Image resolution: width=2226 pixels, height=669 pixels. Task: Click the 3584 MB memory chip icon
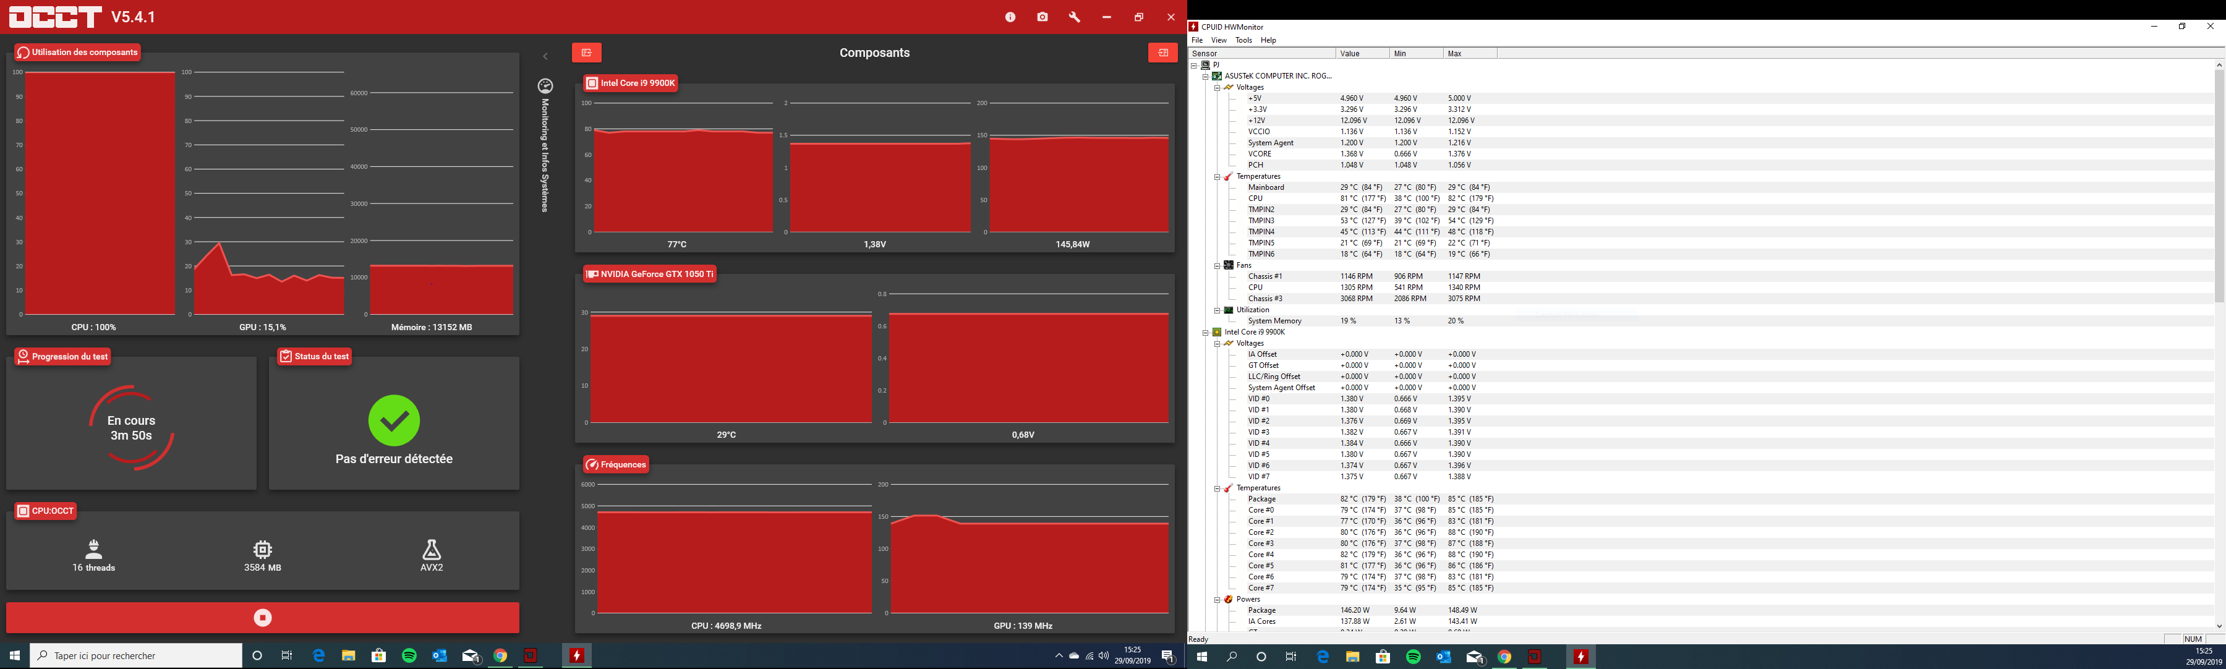263,549
